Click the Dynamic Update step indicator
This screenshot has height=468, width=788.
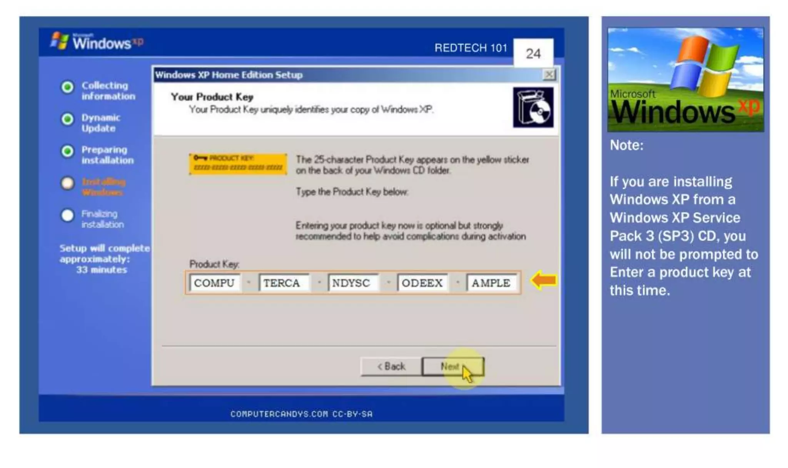pyautogui.click(x=68, y=119)
